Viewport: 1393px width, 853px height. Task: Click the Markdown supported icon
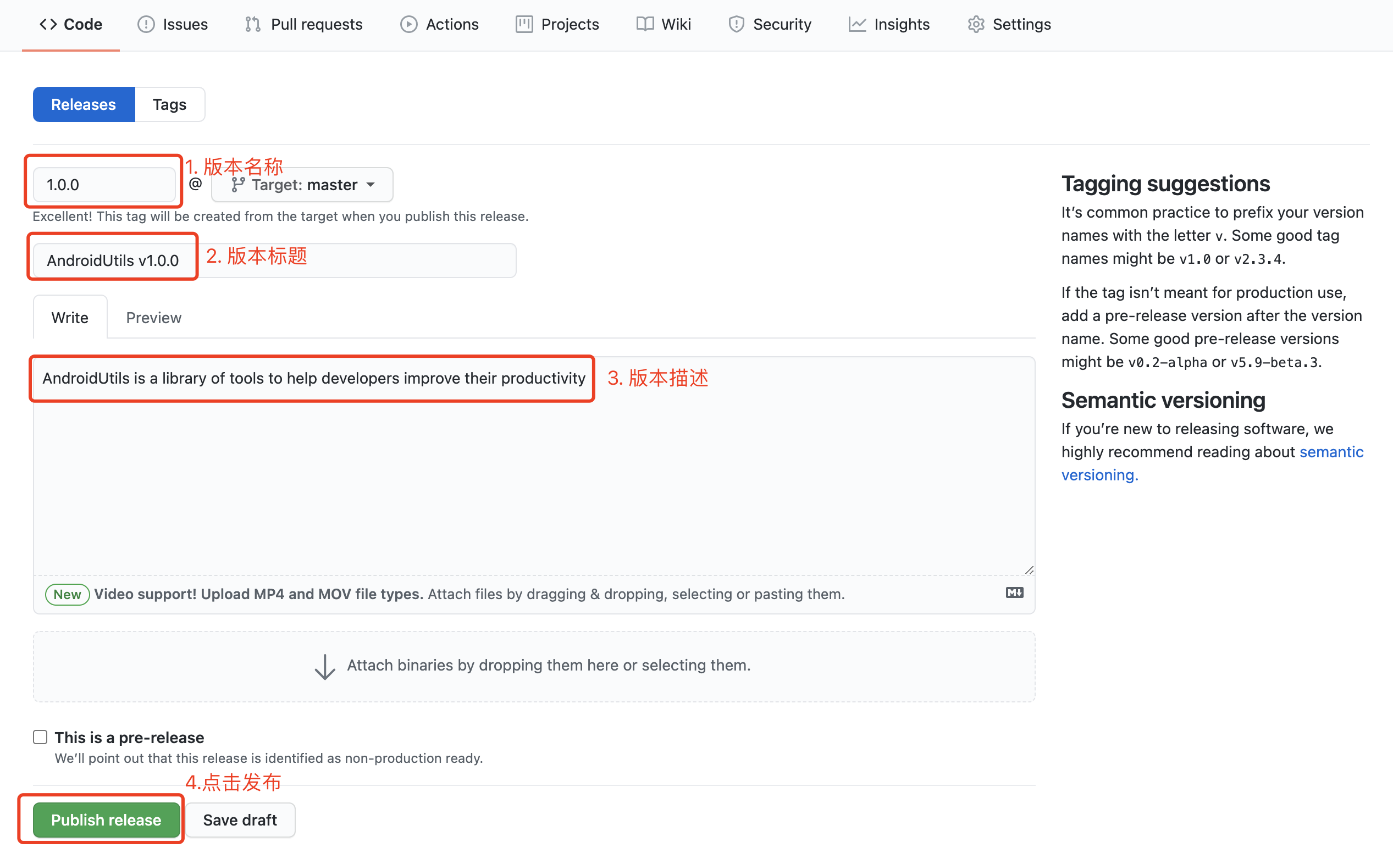pos(1014,592)
